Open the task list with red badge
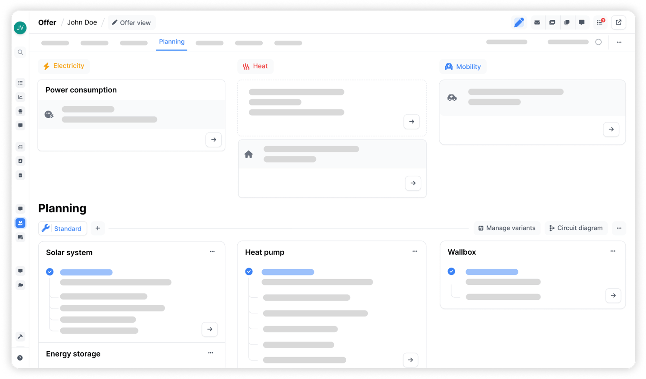The width and height of the screenshot is (646, 379). [x=600, y=22]
